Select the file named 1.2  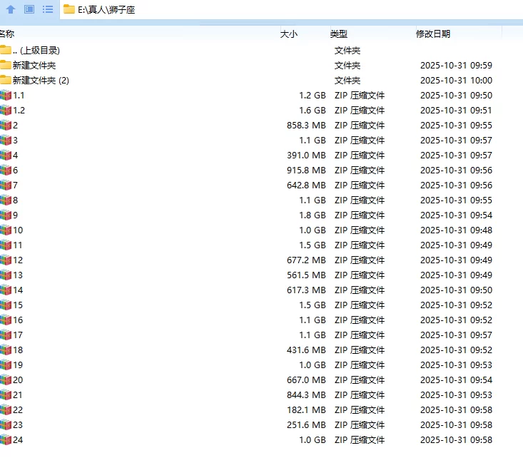pyautogui.click(x=19, y=111)
